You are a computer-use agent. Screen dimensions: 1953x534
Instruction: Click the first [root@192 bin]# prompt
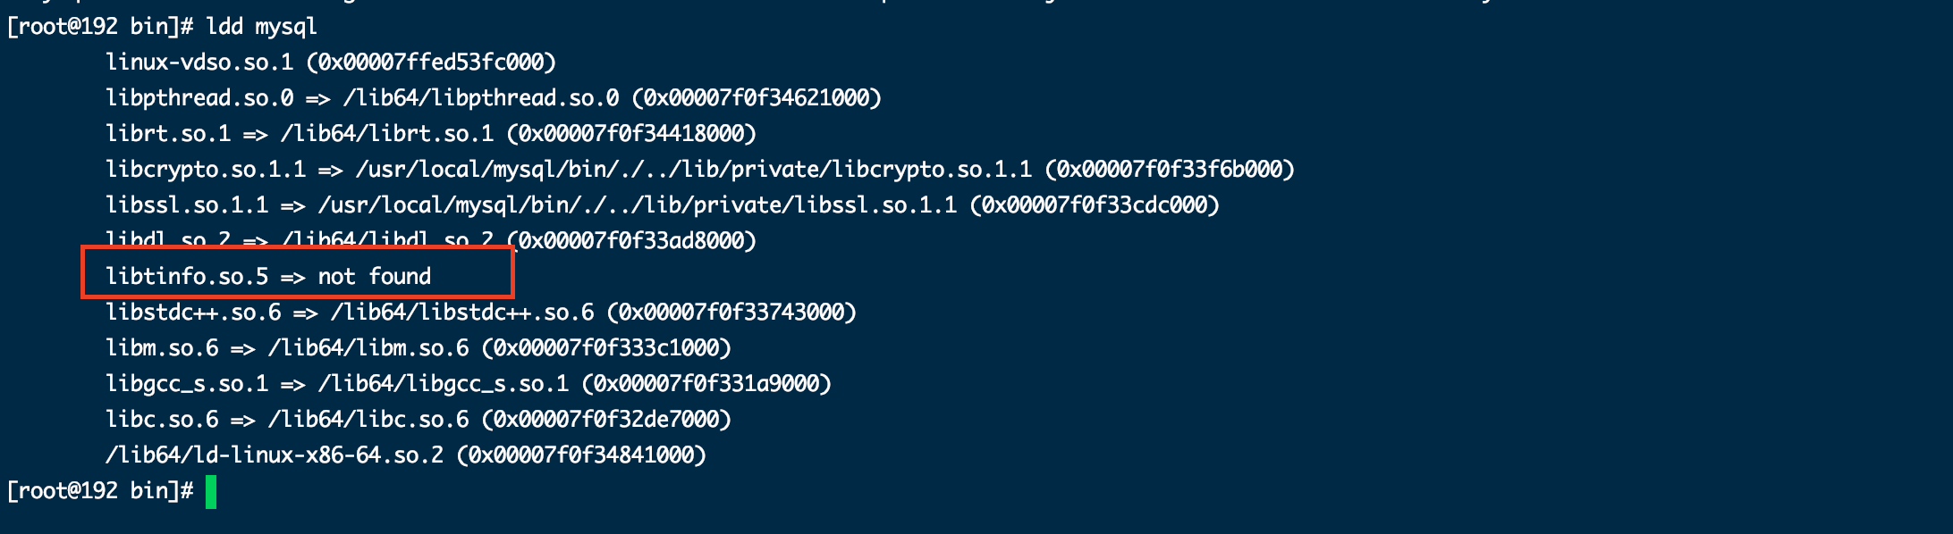click(x=100, y=27)
